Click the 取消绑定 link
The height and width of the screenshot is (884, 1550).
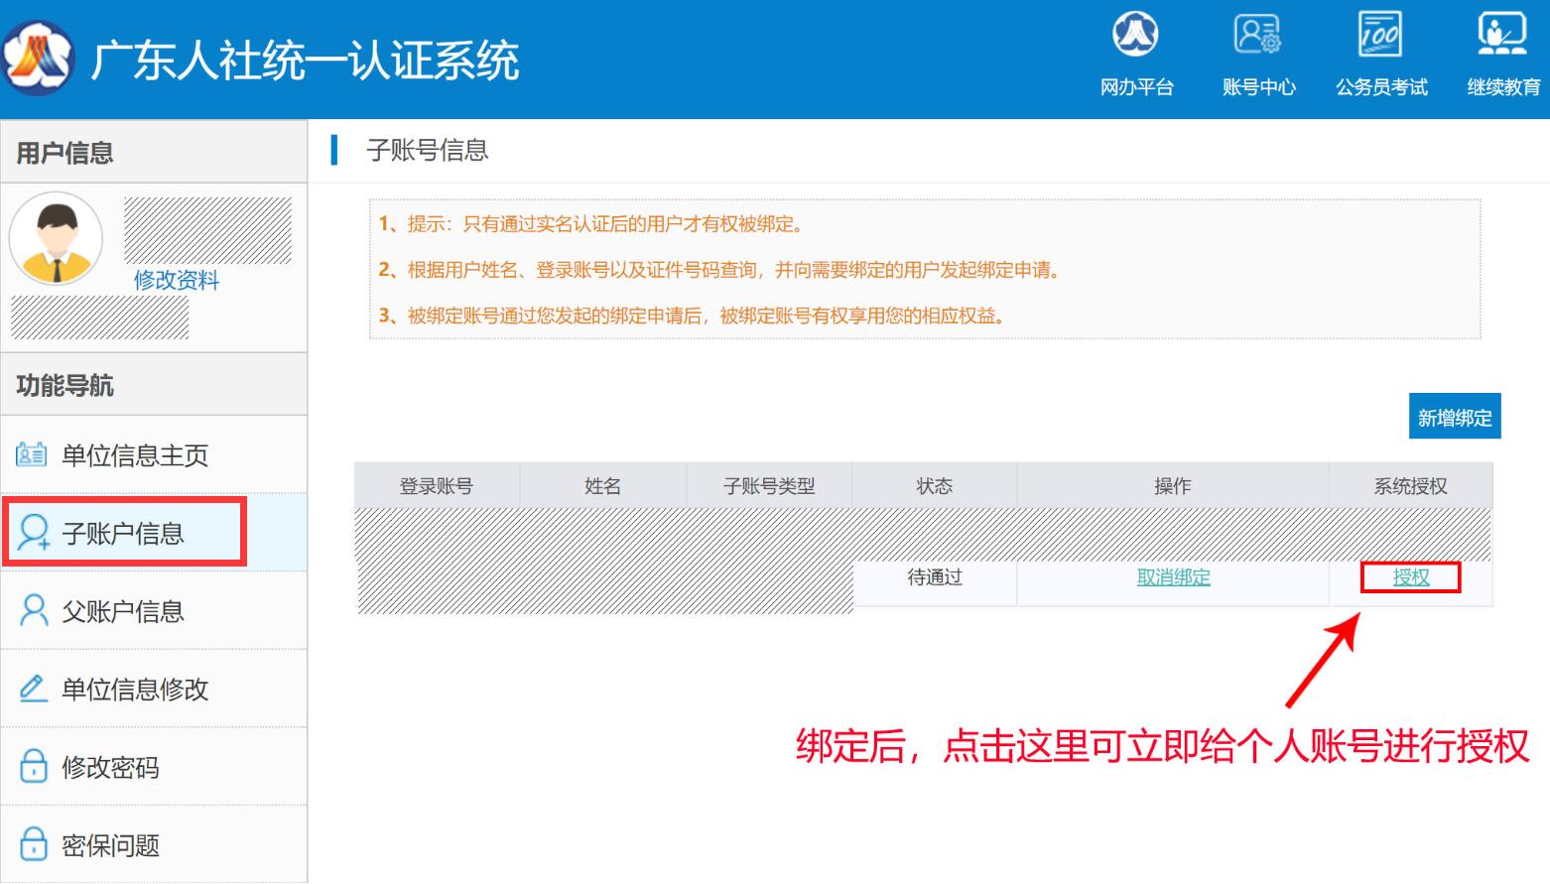[1173, 577]
